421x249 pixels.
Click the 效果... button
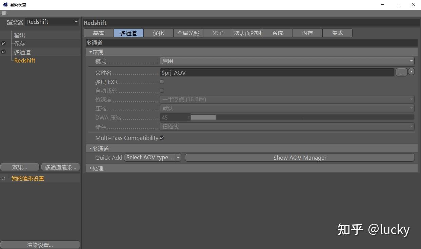click(20, 167)
